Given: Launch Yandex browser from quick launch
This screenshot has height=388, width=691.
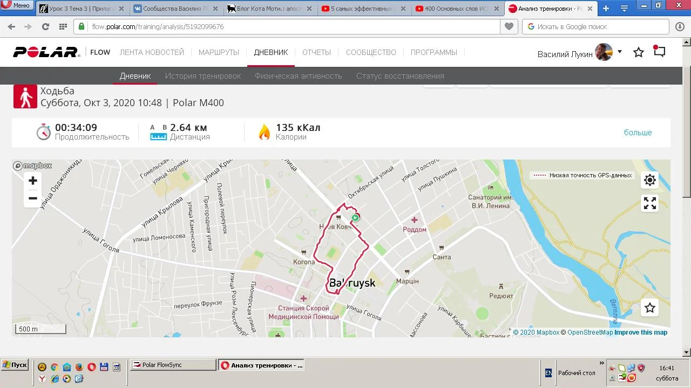Looking at the screenshot, I should 42,379.
